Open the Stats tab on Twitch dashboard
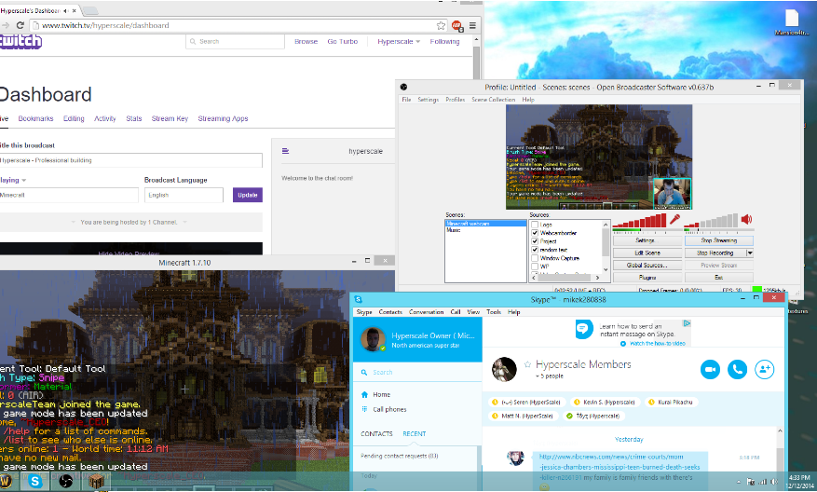The width and height of the screenshot is (817, 492). tap(134, 119)
